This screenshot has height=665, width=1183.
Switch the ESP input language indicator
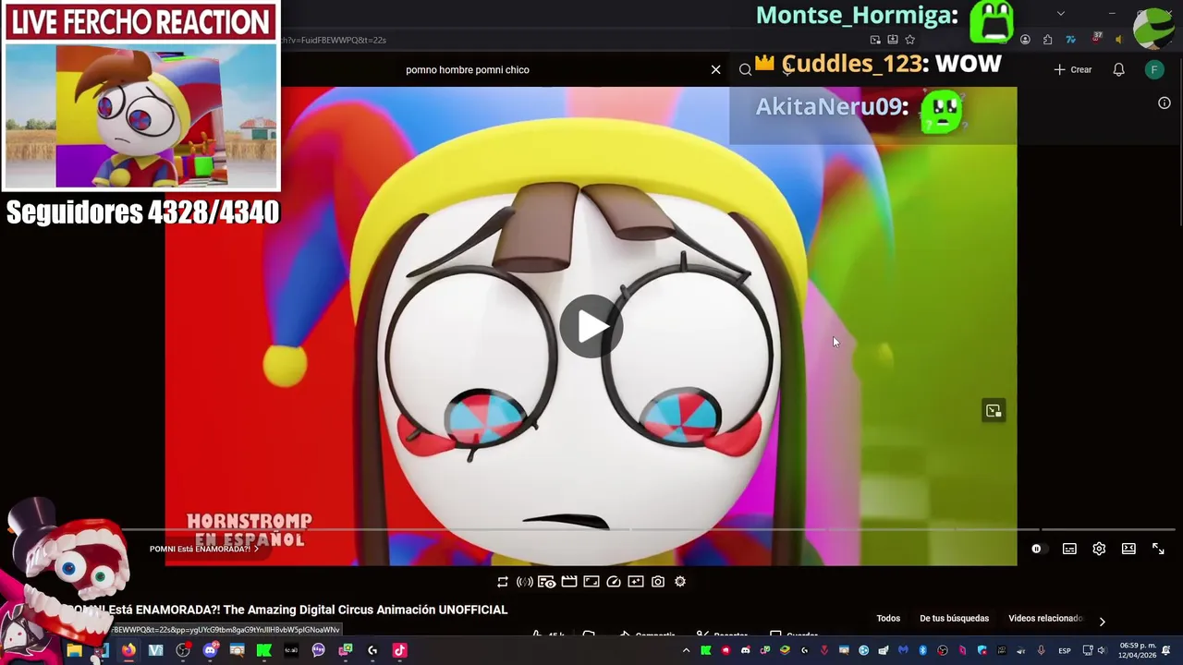click(x=1065, y=651)
